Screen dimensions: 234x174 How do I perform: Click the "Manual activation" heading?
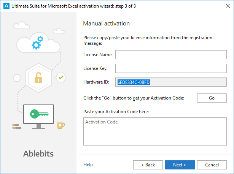click(x=106, y=24)
